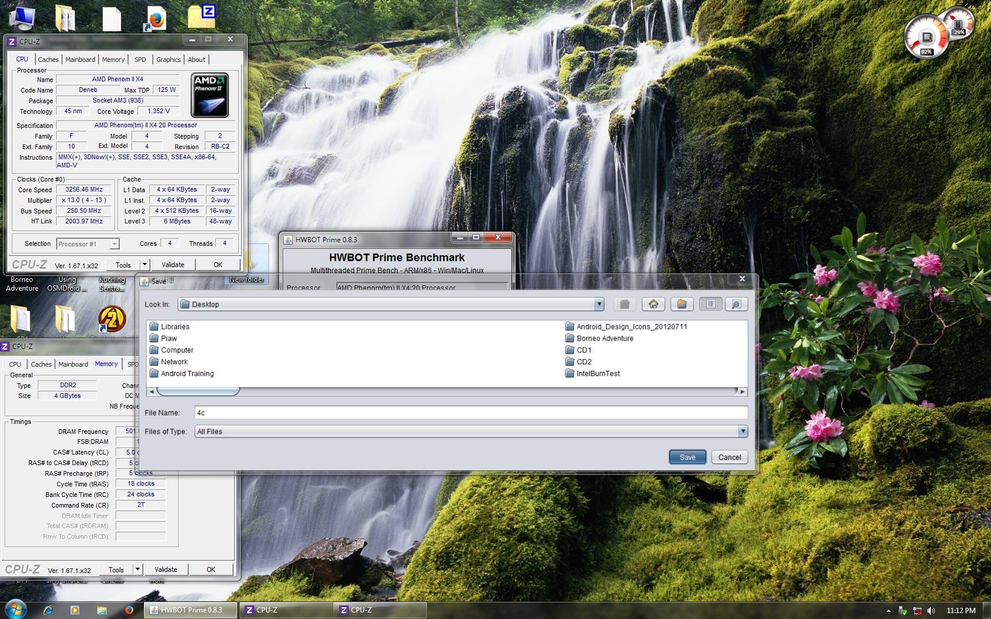Click OK in top CPU-Z window
Image resolution: width=991 pixels, height=619 pixels.
coord(218,265)
